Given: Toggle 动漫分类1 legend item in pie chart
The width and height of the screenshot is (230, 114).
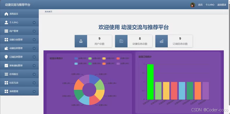Looking at the screenshot, I should [x=81, y=58].
